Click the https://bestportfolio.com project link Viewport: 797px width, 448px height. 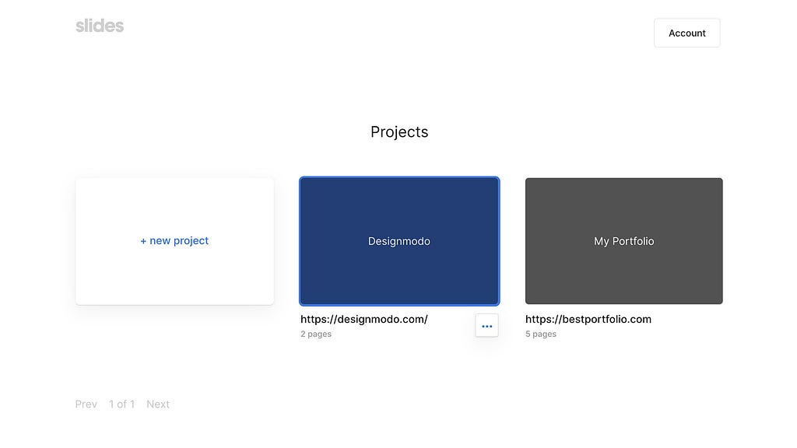[x=588, y=319]
